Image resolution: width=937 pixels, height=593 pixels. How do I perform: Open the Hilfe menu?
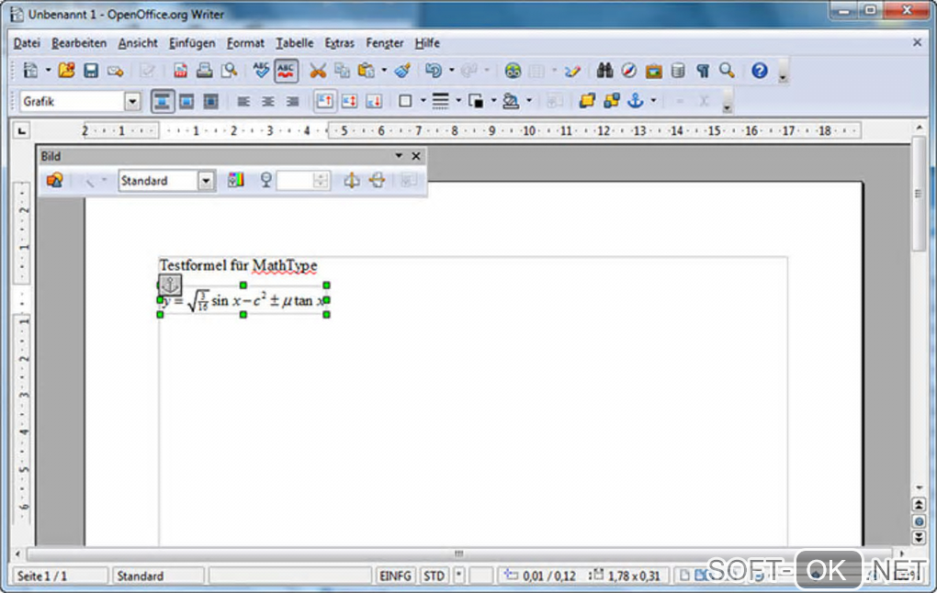tap(427, 43)
